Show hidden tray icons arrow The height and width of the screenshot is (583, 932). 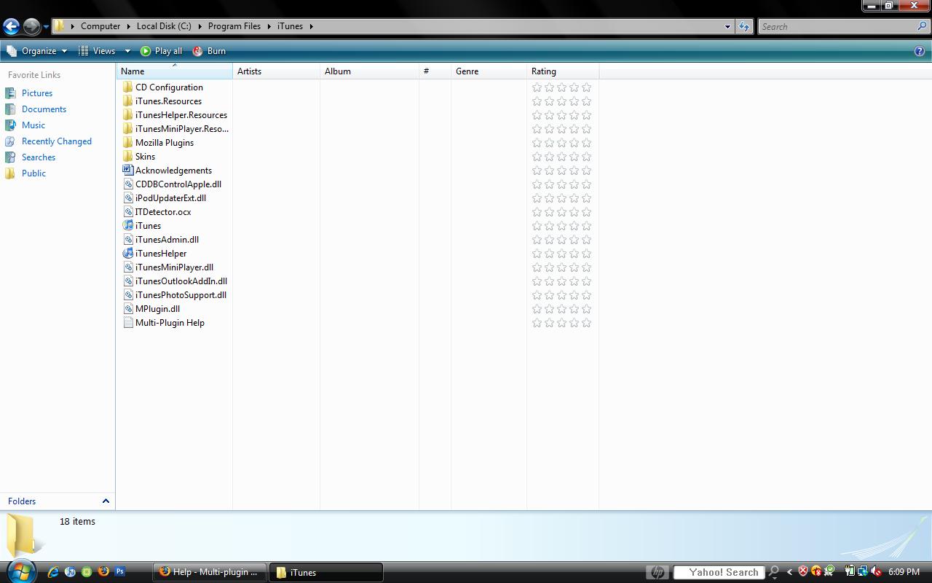(x=789, y=572)
